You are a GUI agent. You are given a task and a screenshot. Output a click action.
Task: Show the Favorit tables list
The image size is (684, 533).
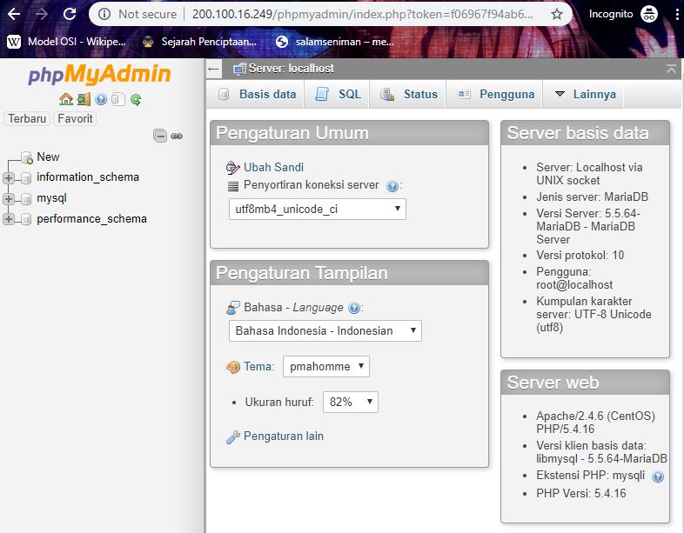coord(75,118)
